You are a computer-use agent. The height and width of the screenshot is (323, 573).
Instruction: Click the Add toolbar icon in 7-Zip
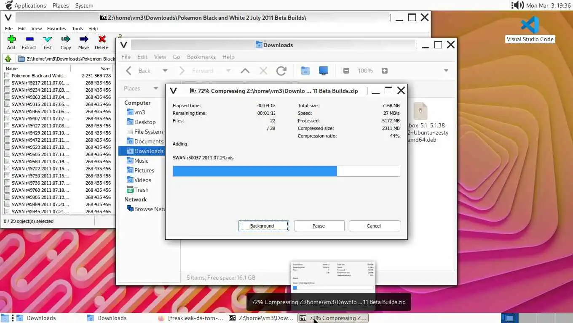point(11,39)
